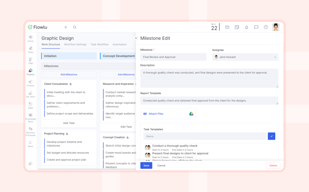Open CRM in the left sidebar
309x192 pixels.
tap(30, 61)
